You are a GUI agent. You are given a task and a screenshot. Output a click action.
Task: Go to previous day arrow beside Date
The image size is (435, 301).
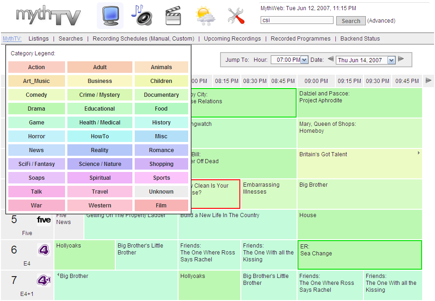tap(330, 59)
